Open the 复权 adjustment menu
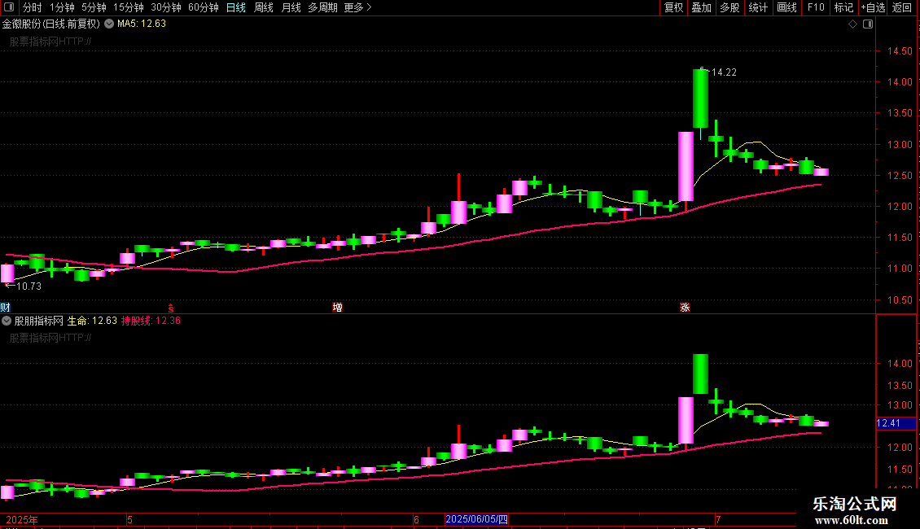Screen dimensions: 920x529 673,7
